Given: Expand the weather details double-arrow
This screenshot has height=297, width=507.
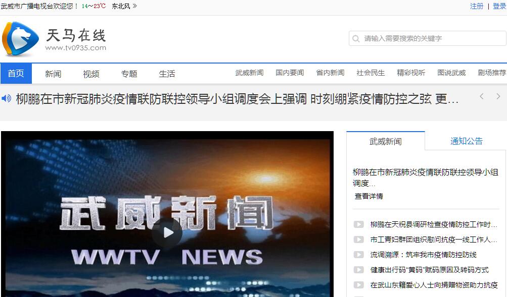Looking at the screenshot, I should click(x=134, y=6).
